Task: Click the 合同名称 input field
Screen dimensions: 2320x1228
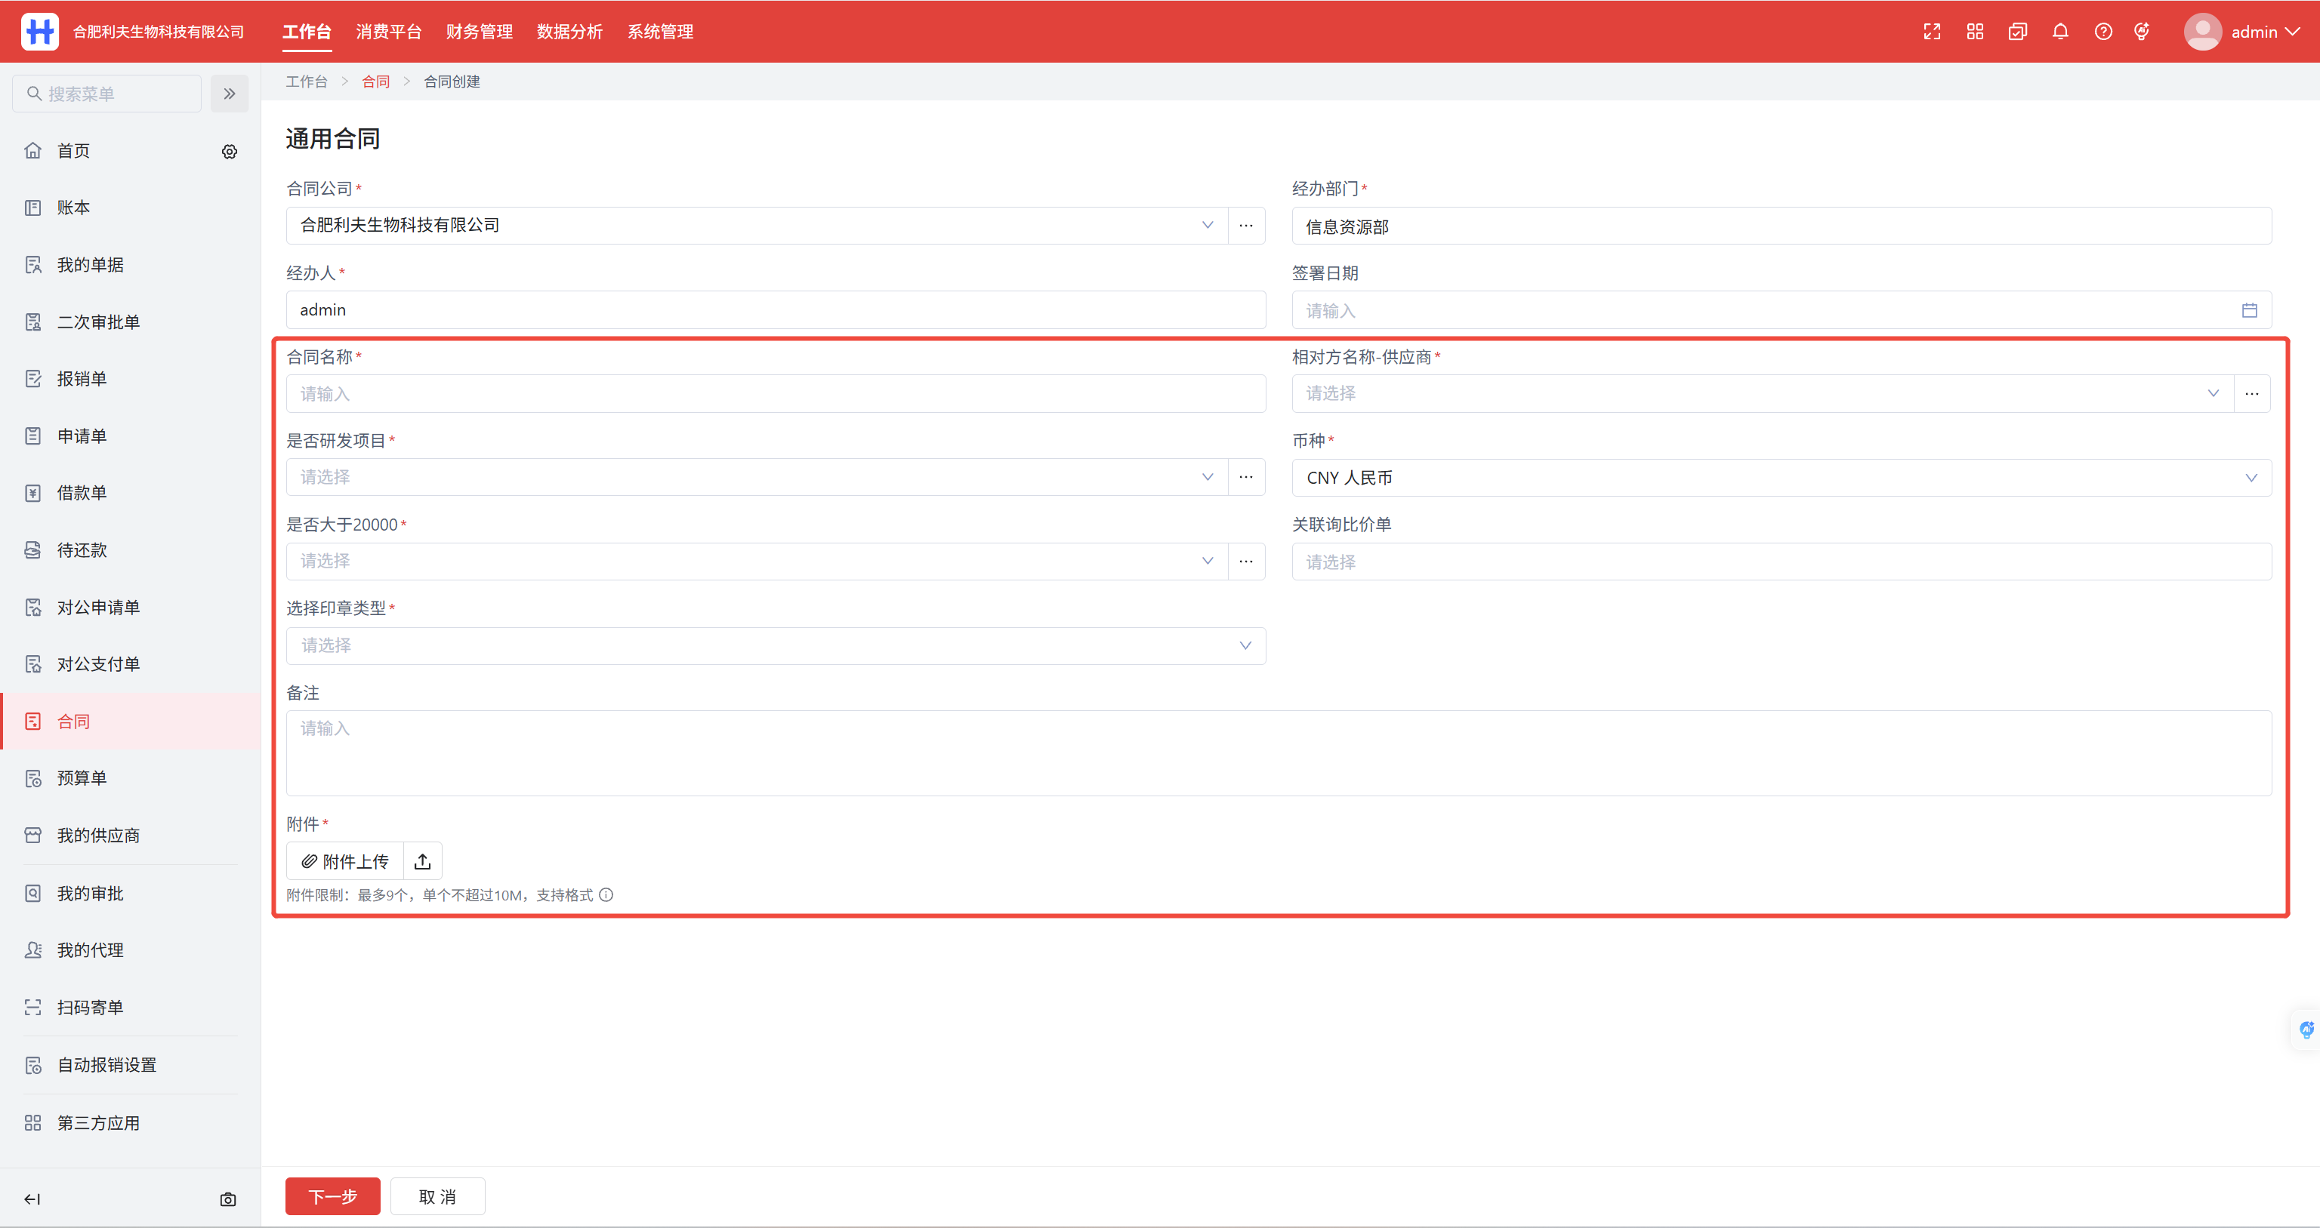Action: click(775, 394)
